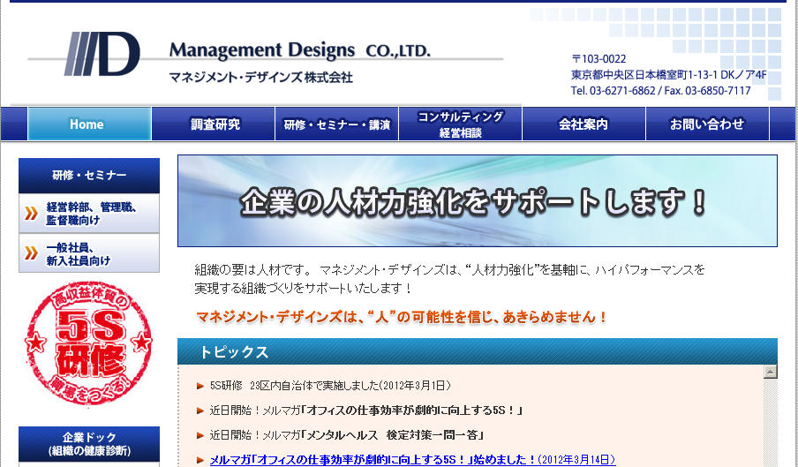798x467 pixels.
Task: Select topic 5S研修 23区内自治体で実施しました
Action: pyautogui.click(x=330, y=386)
